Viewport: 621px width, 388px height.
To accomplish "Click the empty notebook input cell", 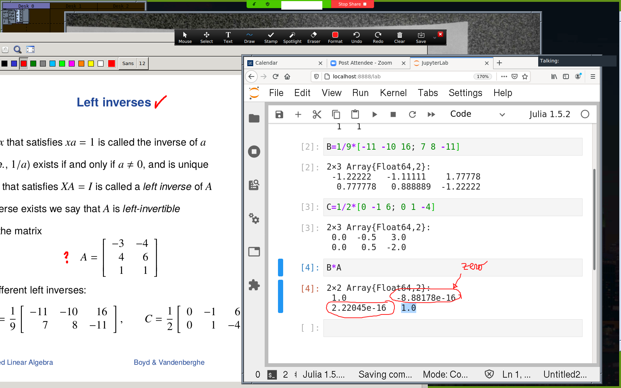I will point(452,328).
